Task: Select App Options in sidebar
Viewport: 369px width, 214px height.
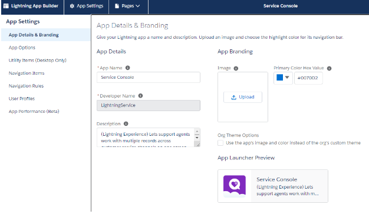Action: pos(22,48)
